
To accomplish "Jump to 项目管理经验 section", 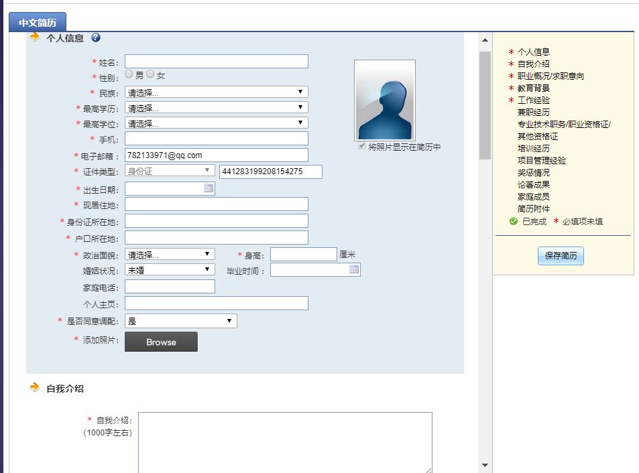I will 542,160.
